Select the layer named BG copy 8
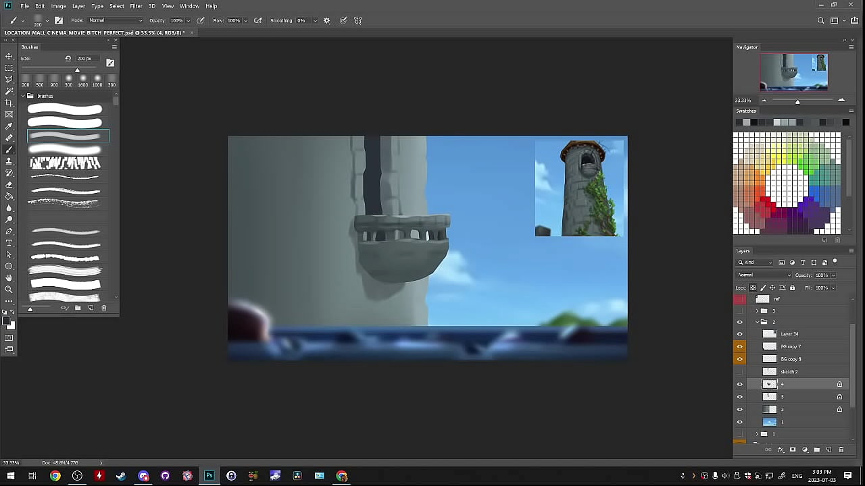This screenshot has height=486, width=865. [791, 359]
